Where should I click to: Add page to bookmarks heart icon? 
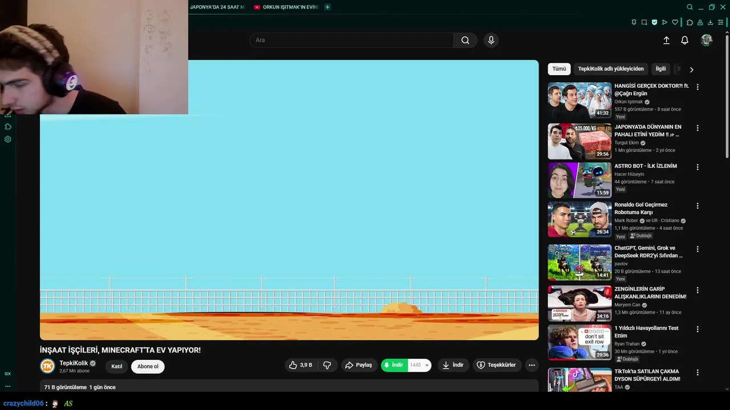point(675,22)
